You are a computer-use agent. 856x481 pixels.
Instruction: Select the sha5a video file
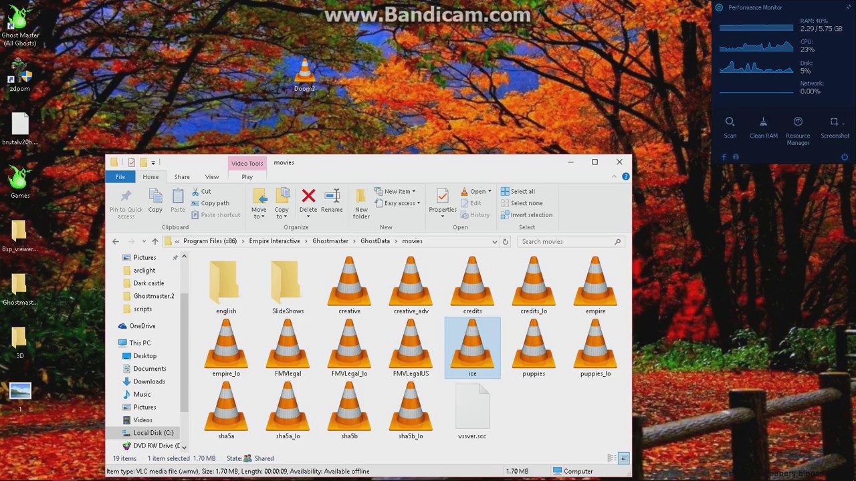(226, 412)
